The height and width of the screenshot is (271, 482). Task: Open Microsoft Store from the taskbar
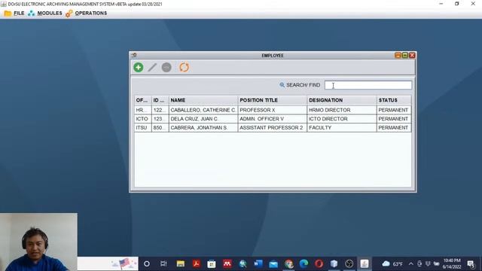coord(212,263)
